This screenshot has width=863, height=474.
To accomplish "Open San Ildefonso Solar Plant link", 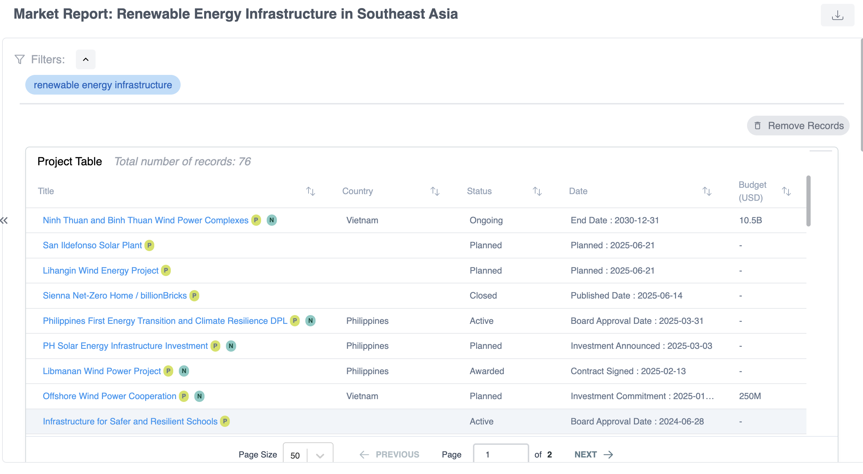I will pos(92,245).
